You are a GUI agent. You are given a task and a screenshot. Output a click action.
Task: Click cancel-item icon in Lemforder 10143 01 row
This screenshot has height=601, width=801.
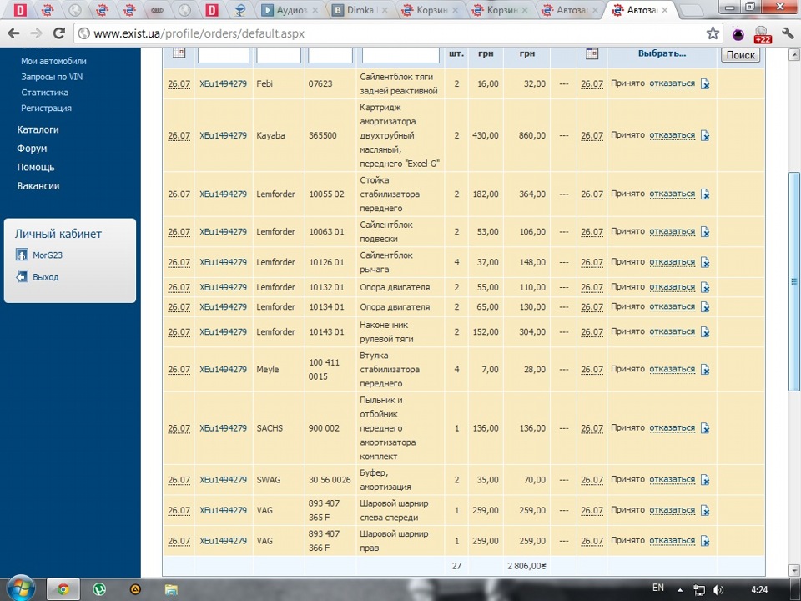[x=705, y=331]
